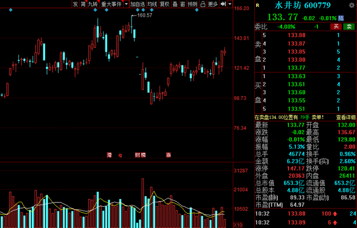The image size is (357, 228).
Task: Open the 复权 price adjustment menu
Action: pyautogui.click(x=164, y=4)
